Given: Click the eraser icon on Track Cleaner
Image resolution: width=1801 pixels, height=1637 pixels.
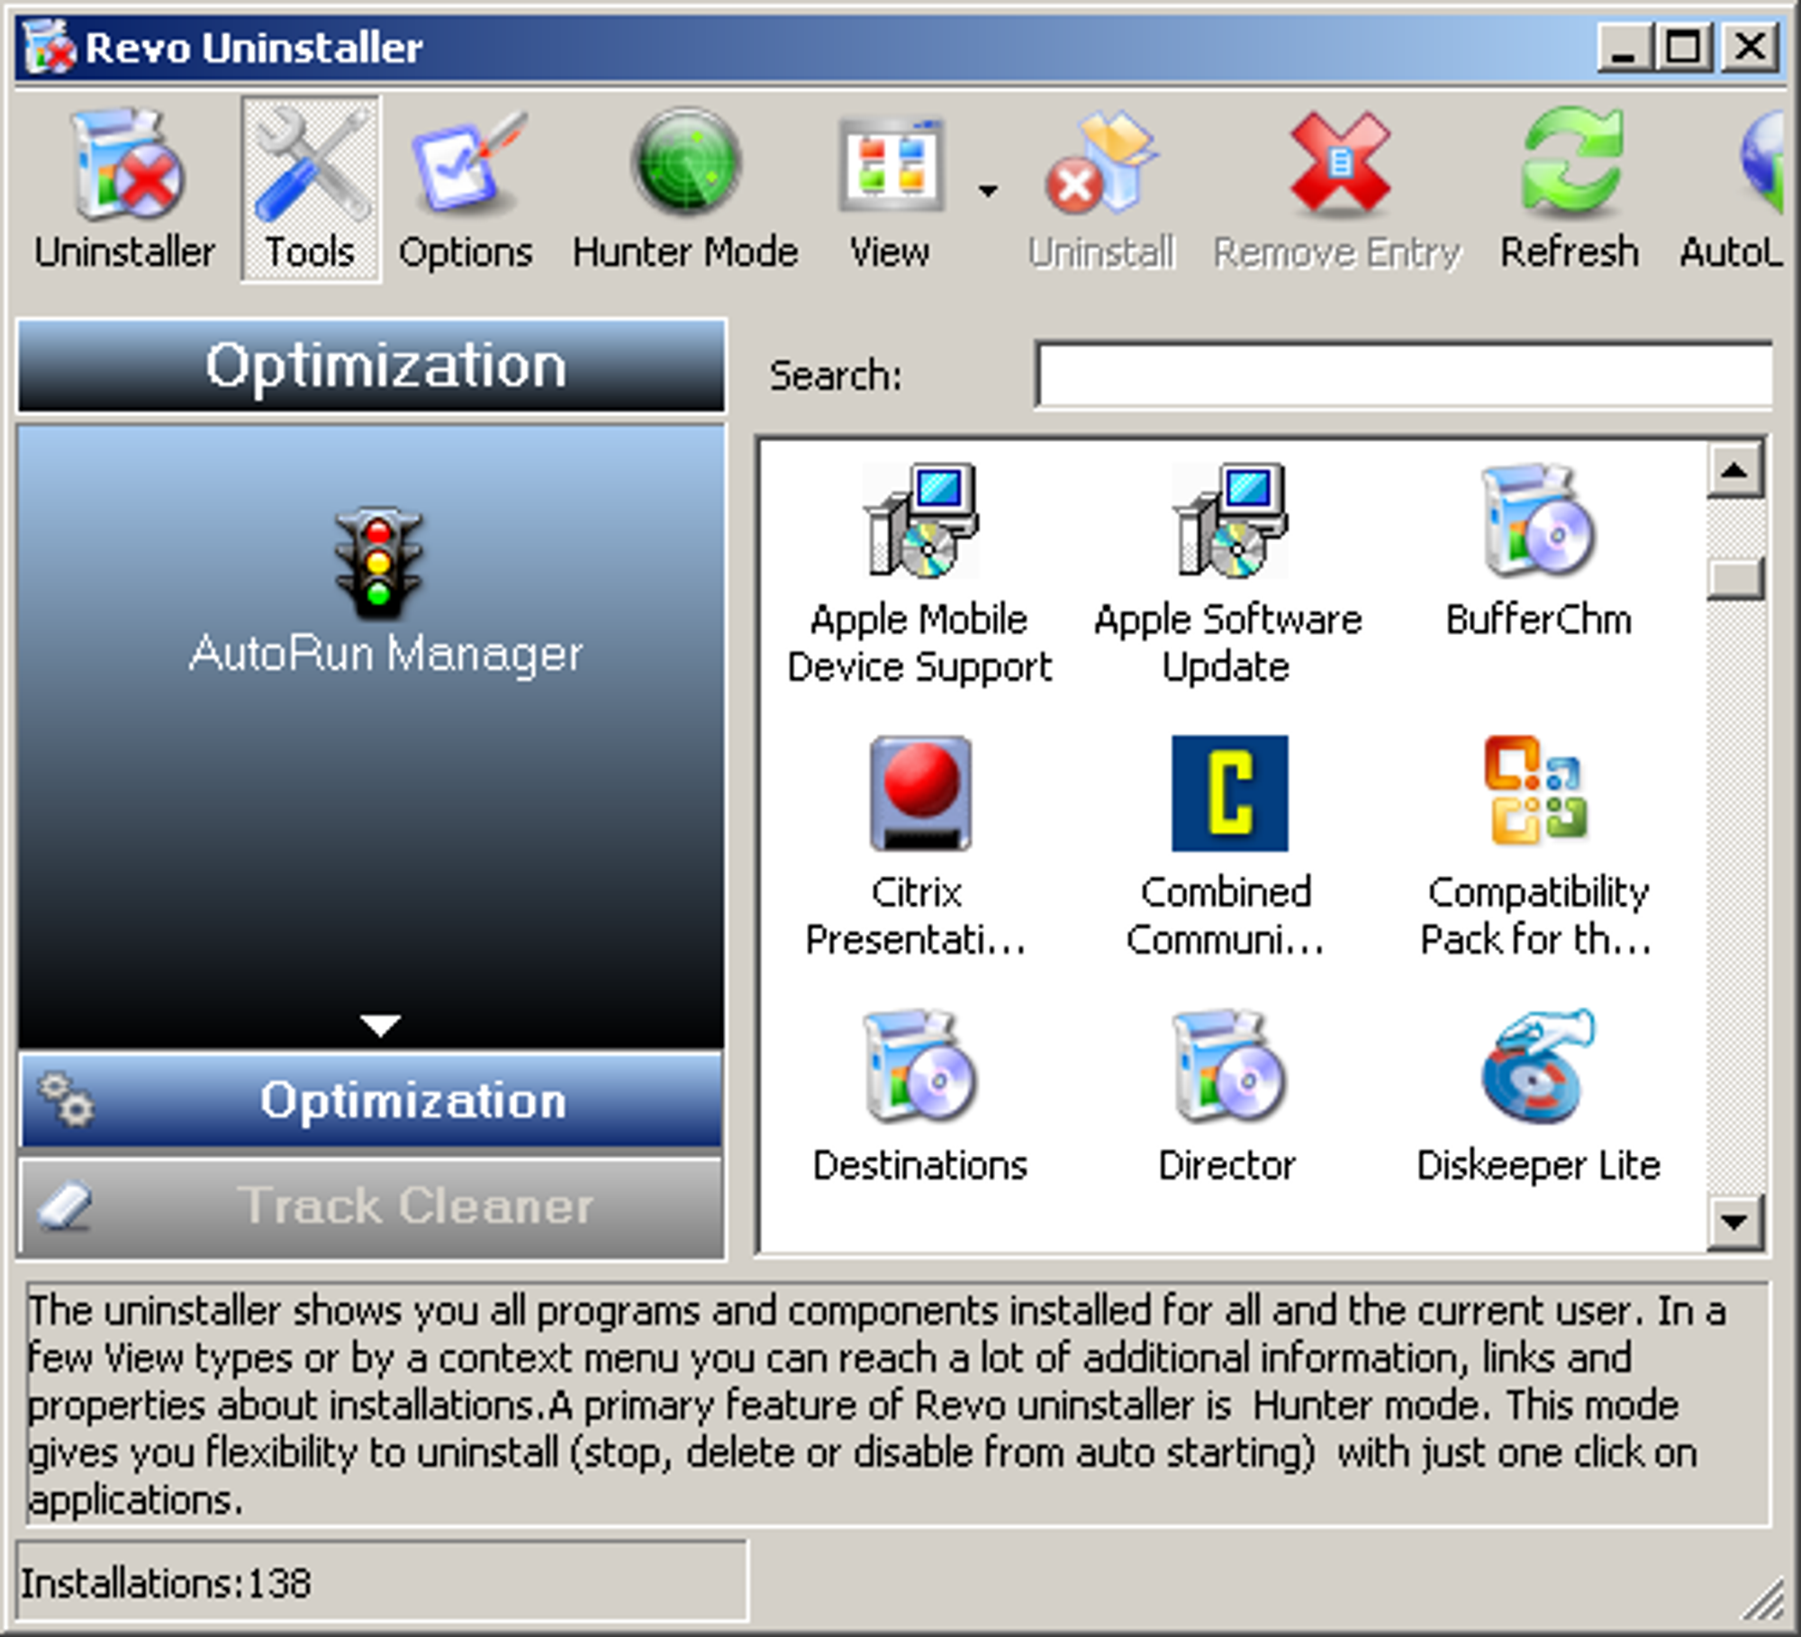Looking at the screenshot, I should [x=65, y=1205].
